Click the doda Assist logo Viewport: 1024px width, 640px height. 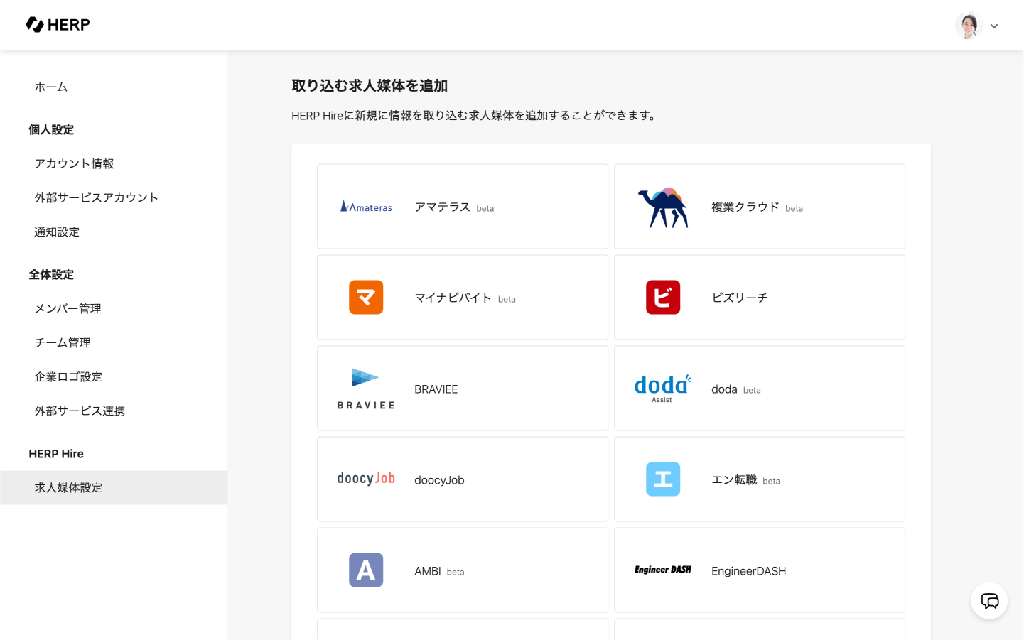point(663,389)
